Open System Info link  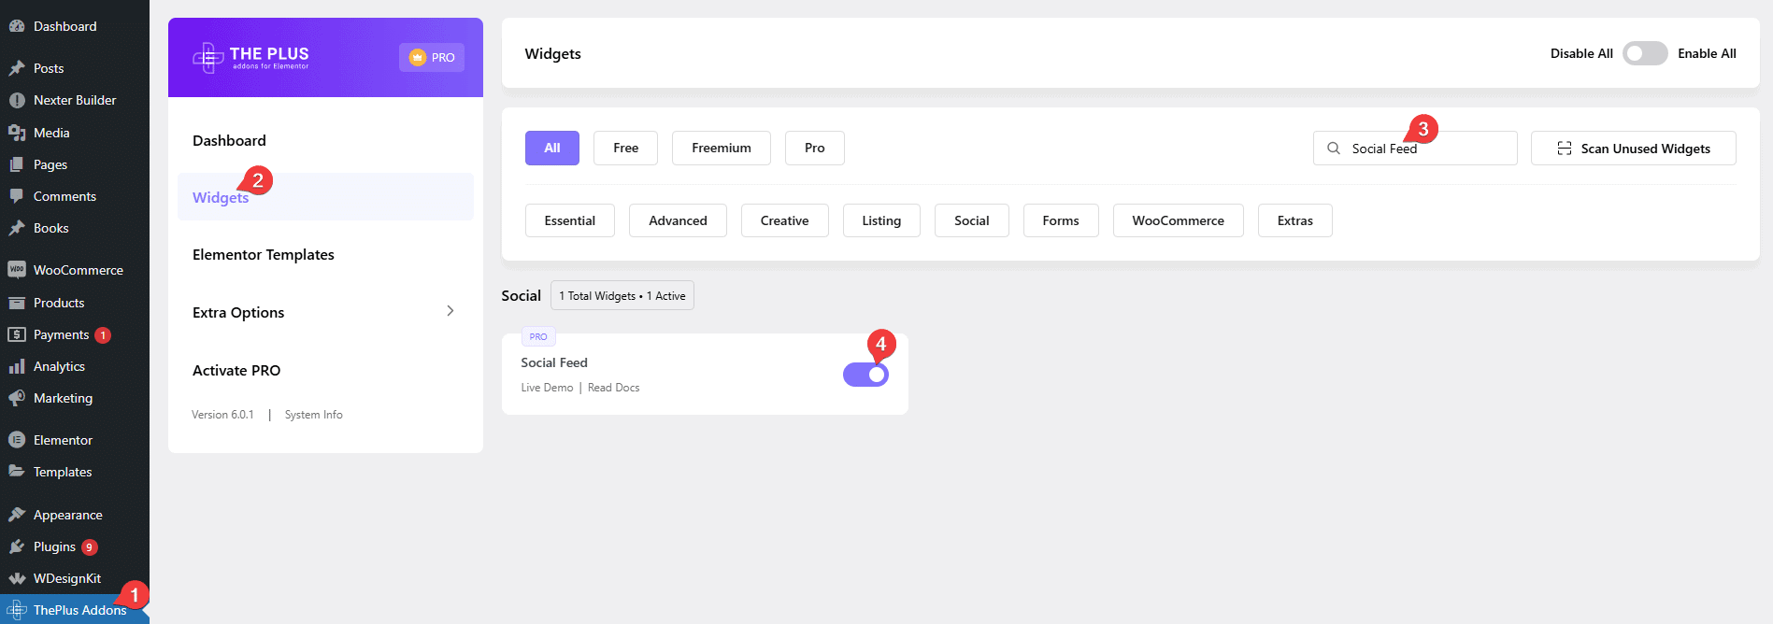click(x=313, y=415)
